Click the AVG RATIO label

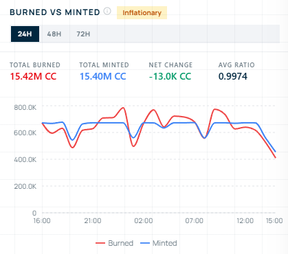(236, 65)
